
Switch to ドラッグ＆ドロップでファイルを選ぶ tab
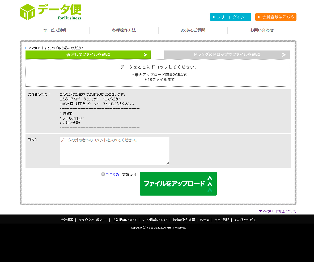tap(227, 55)
